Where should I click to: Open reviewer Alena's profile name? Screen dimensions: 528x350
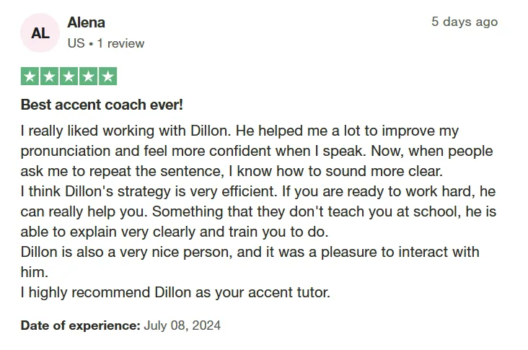(87, 22)
